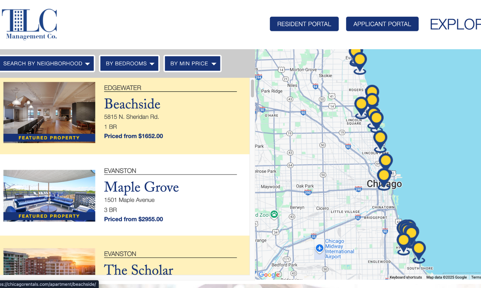481x288 pixels.
Task: Open map Keyboard shortcuts
Action: click(406, 277)
